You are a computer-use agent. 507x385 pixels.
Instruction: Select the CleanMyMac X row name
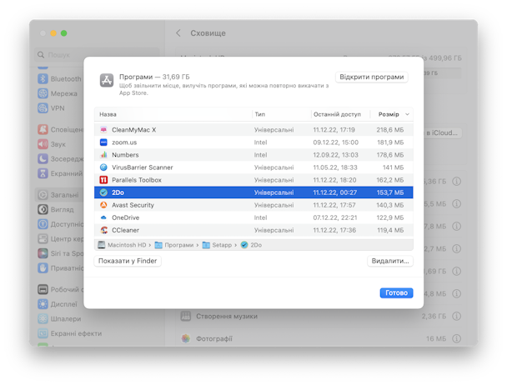pyautogui.click(x=134, y=130)
